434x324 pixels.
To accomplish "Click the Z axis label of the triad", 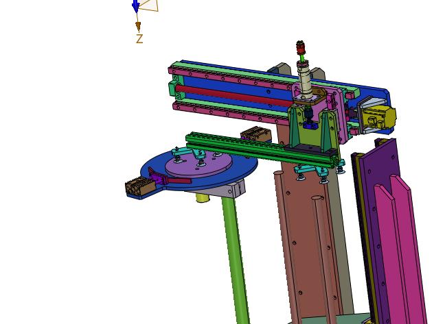I will click(x=139, y=38).
